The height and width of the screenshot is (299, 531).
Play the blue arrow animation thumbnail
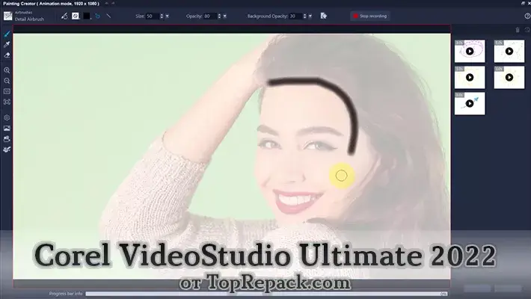pos(470,103)
